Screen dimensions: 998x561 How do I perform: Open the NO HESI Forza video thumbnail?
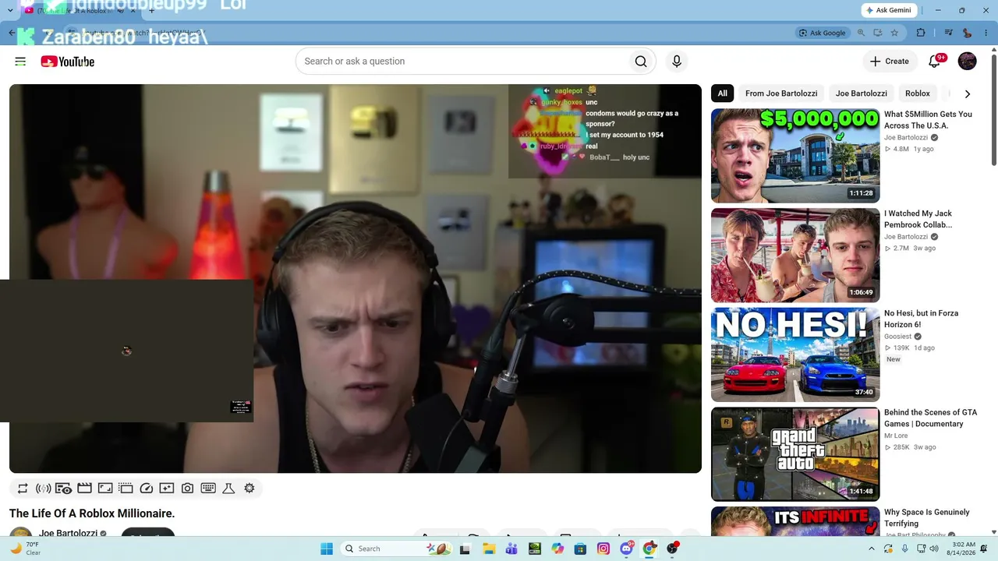795,355
